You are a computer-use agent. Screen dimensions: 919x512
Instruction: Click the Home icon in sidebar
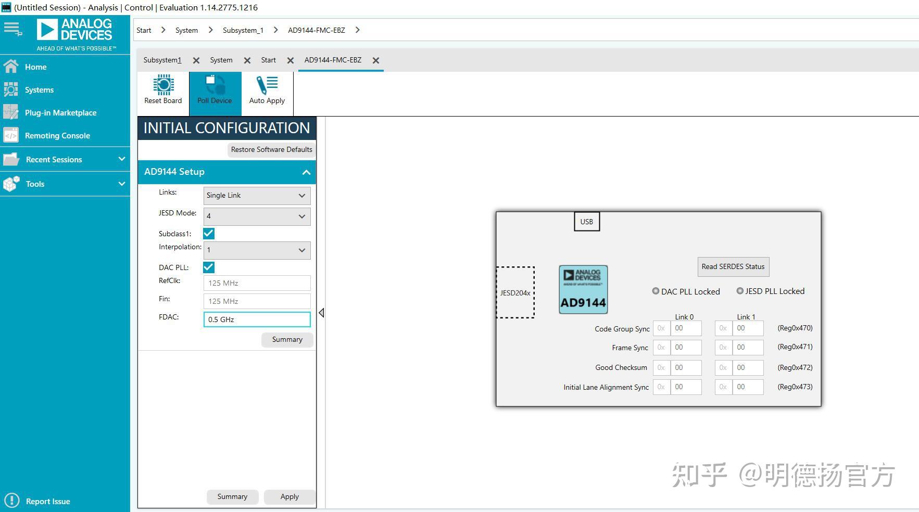coord(11,67)
